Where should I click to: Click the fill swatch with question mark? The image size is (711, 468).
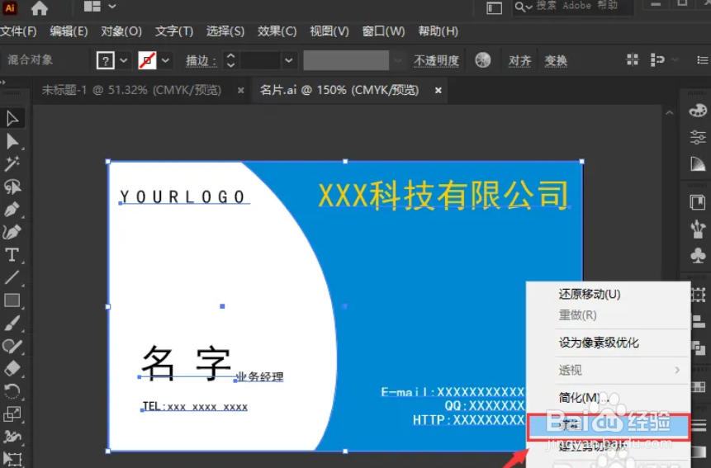[x=105, y=60]
